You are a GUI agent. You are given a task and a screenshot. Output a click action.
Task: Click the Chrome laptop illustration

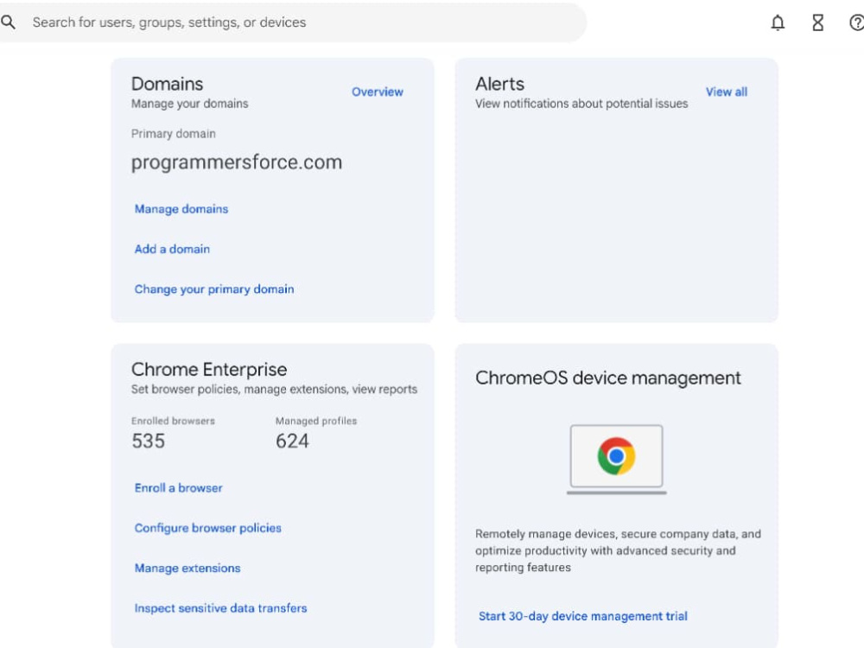click(x=616, y=460)
